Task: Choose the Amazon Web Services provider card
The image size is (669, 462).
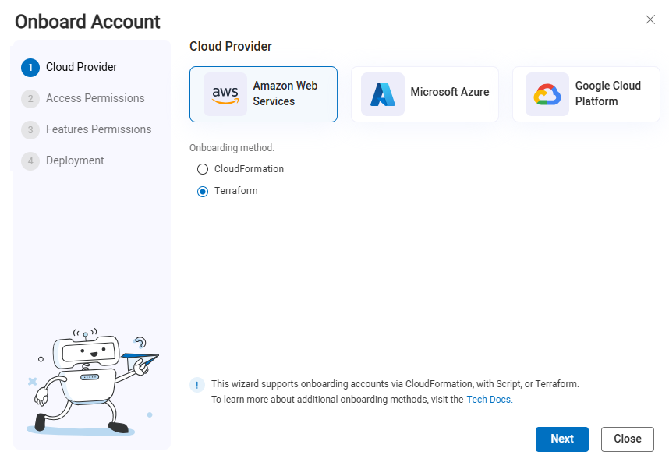Action: coord(264,94)
